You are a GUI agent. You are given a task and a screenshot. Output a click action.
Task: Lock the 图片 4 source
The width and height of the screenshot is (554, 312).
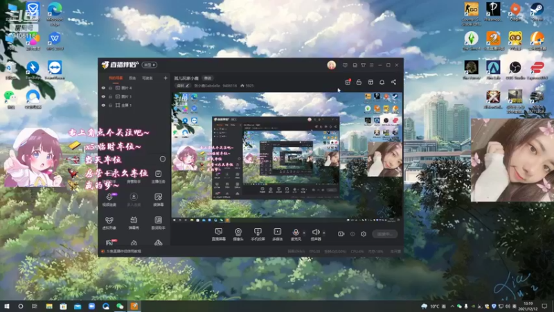point(110,88)
